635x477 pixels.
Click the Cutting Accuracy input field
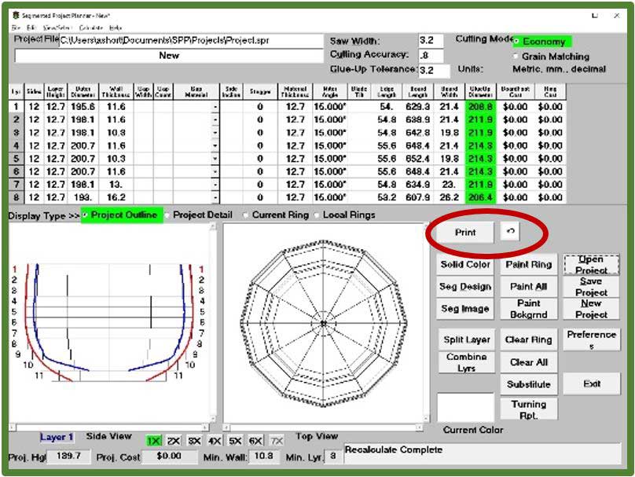pyautogui.click(x=431, y=56)
